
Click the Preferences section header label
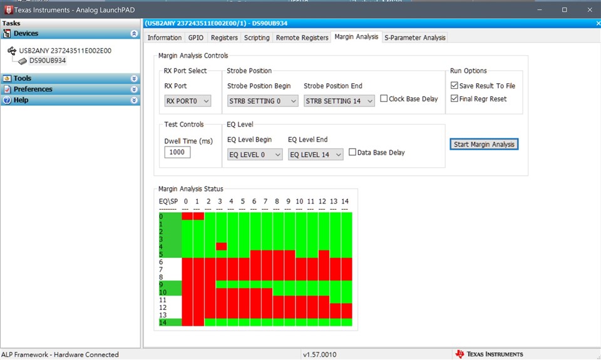33,90
